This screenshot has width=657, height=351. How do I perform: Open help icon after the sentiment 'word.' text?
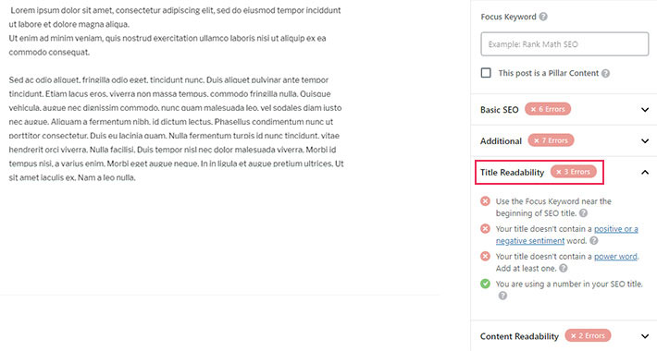coord(594,241)
